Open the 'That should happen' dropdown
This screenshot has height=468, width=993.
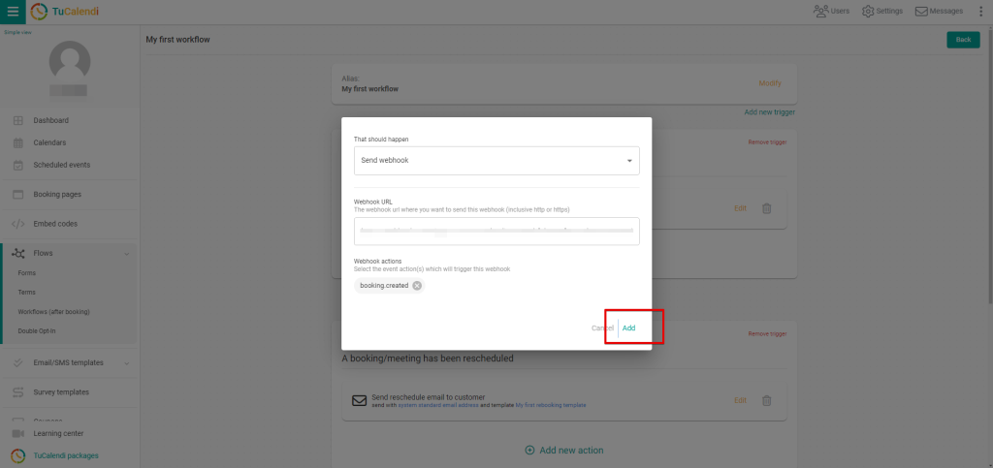pyautogui.click(x=496, y=160)
